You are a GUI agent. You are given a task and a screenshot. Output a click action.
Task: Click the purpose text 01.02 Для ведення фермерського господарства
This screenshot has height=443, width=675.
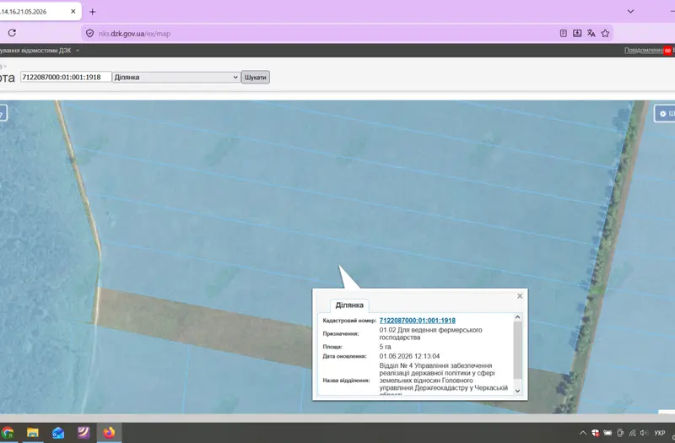click(x=430, y=333)
